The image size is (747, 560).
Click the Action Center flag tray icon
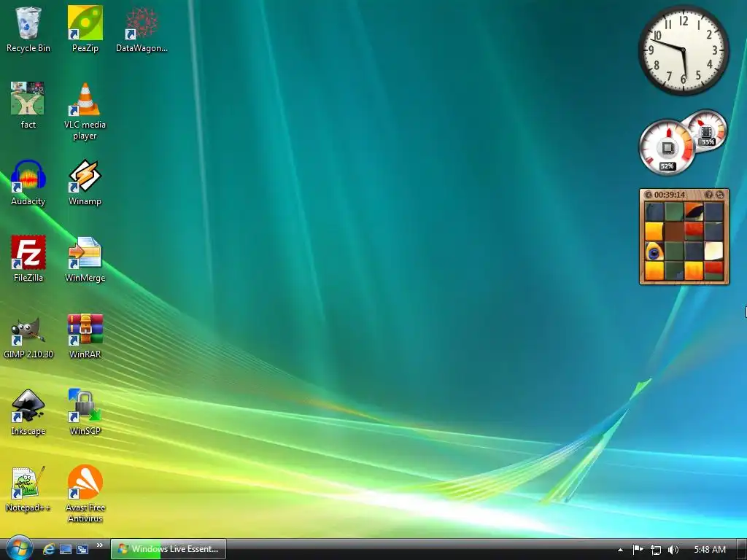tap(638, 550)
